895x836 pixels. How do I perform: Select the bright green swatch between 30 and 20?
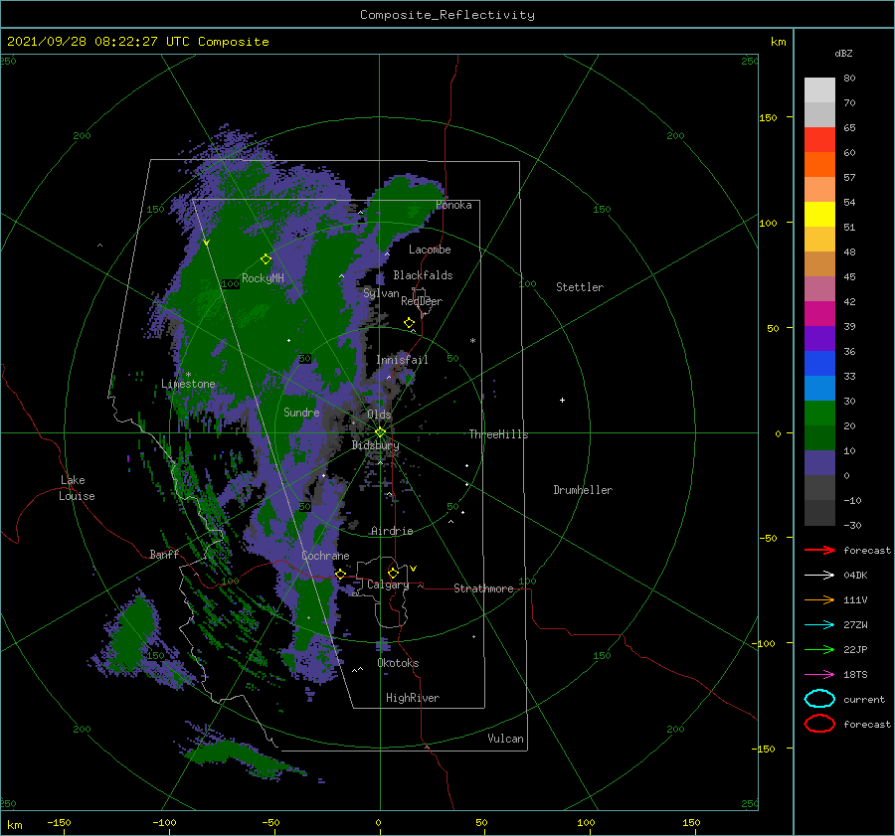(819, 414)
